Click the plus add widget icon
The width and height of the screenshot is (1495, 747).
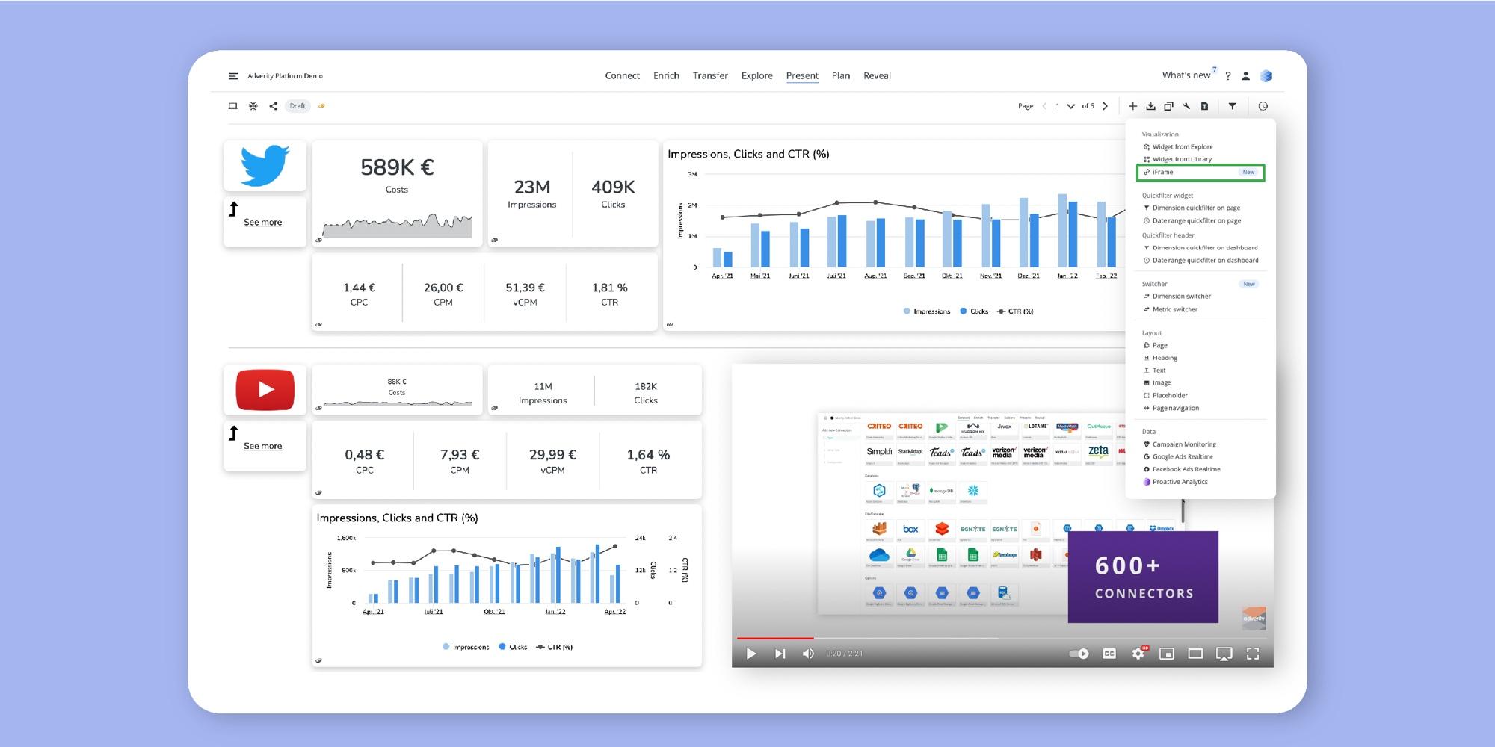[1132, 106]
